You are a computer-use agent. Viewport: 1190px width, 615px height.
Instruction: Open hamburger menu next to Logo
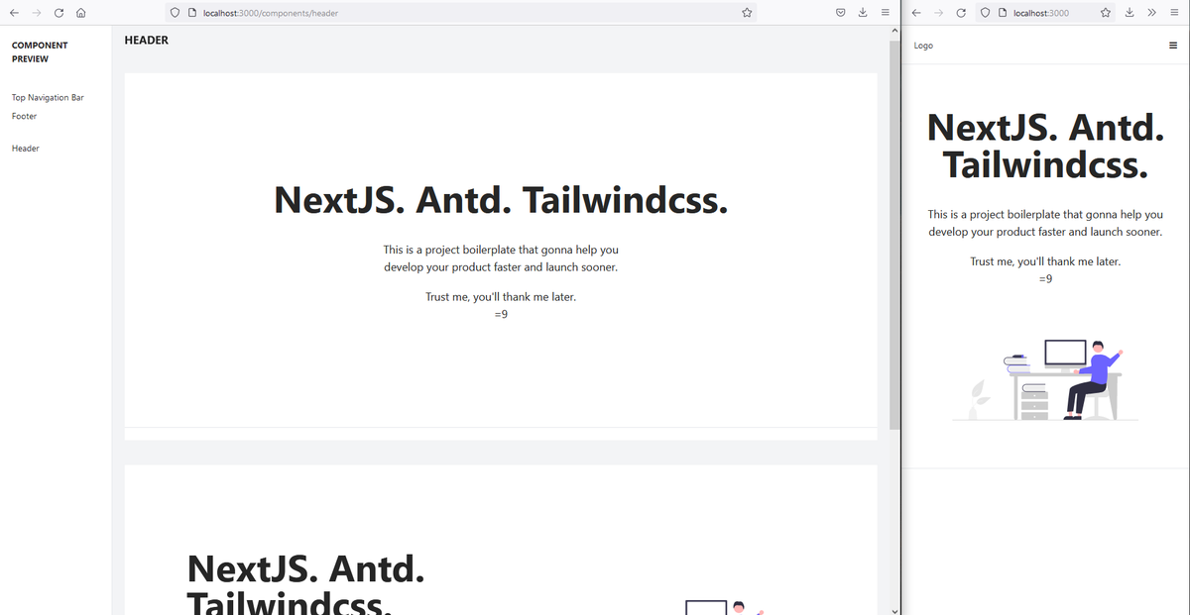[1173, 46]
